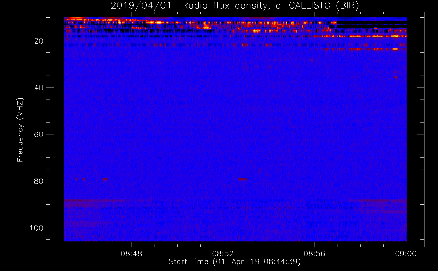Click the date '2019/04/01' in the title

click(x=141, y=6)
